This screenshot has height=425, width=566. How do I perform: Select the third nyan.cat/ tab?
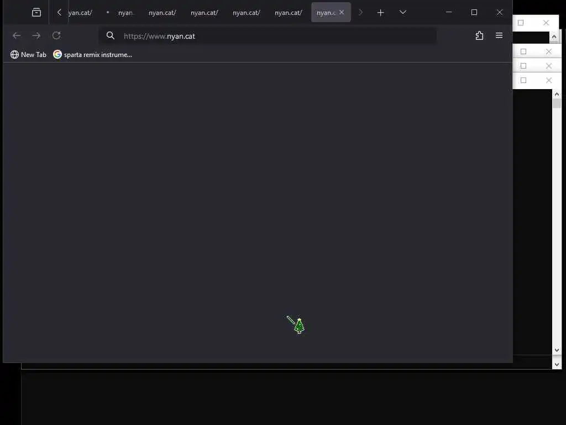tap(163, 13)
